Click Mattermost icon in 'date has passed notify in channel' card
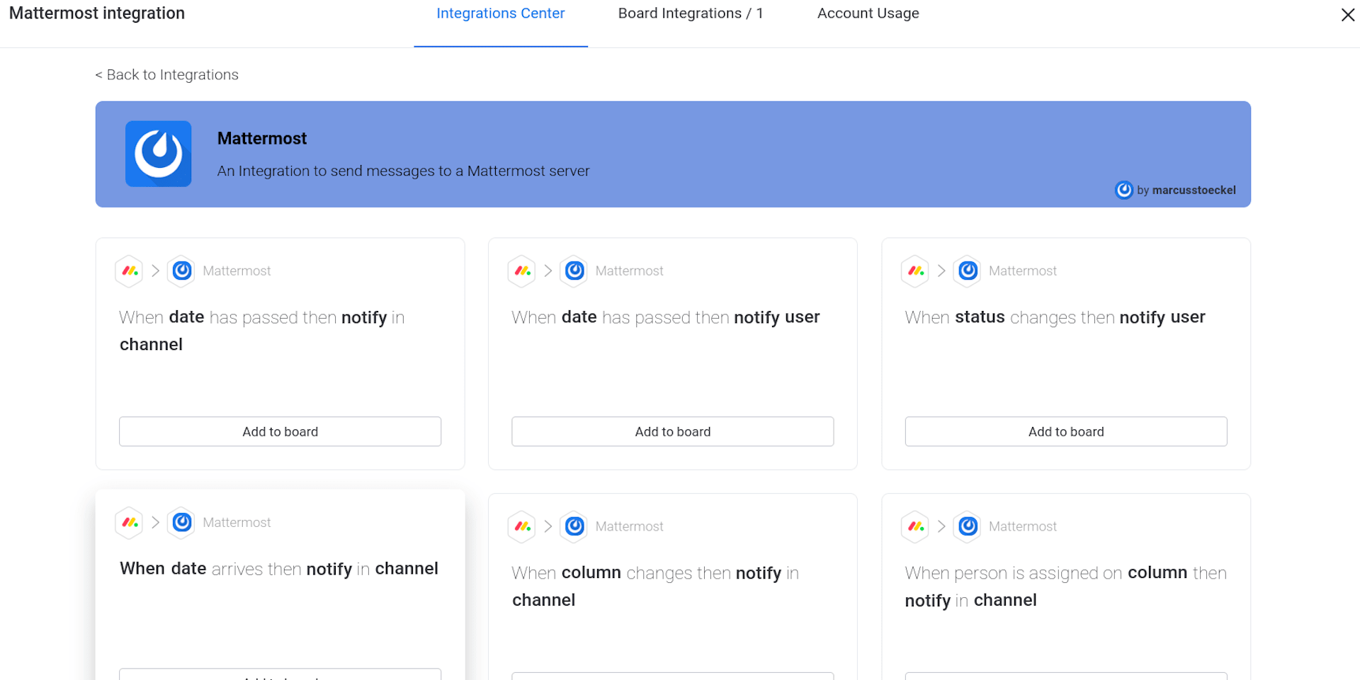 click(182, 271)
